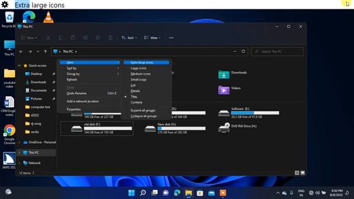Viewport: 354px width, 199px height.
Task: Open DVD RW Drive (H:)
Action: click(237, 128)
